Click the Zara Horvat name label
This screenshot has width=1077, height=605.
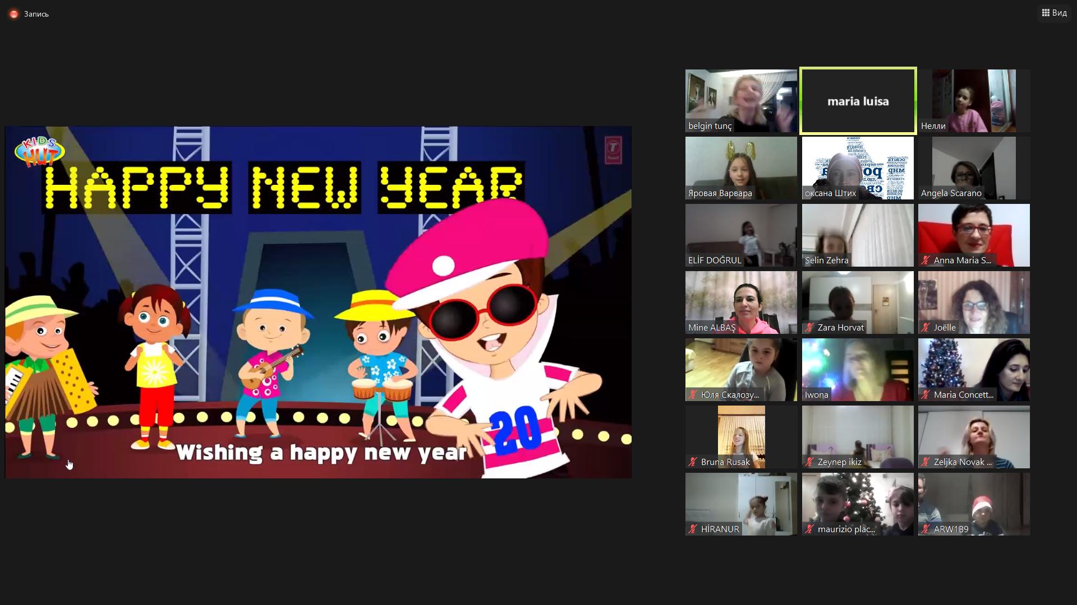coord(841,328)
